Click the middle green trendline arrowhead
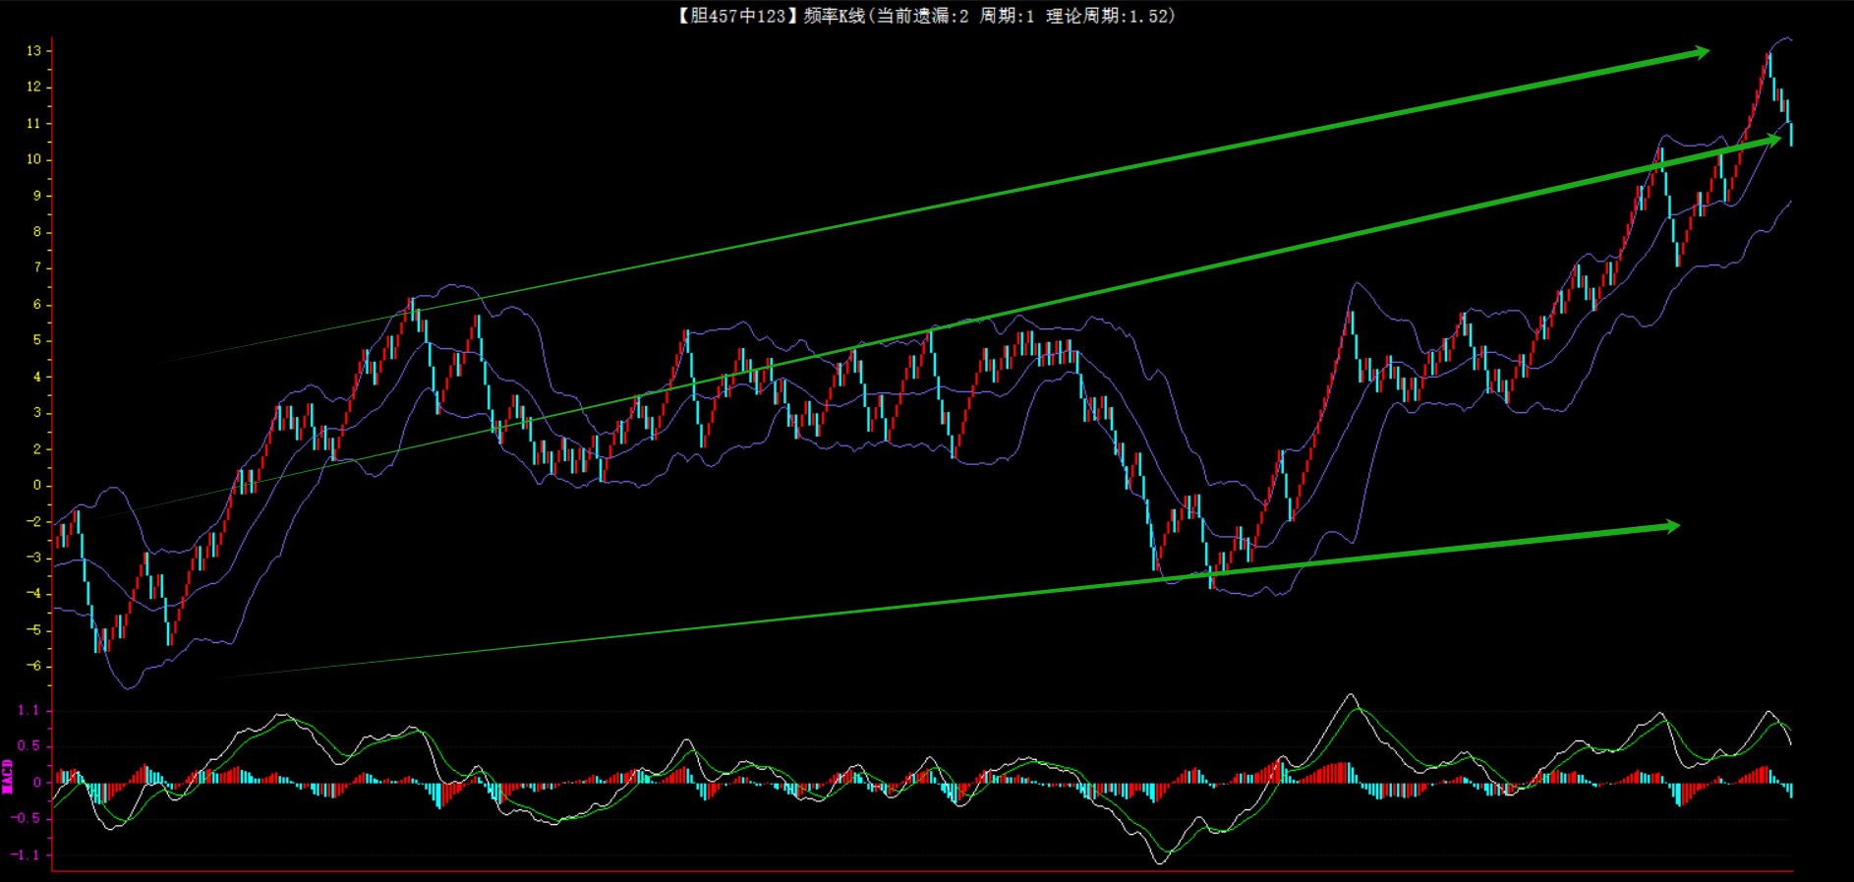Screen dimensions: 1854x882 [x=1772, y=140]
